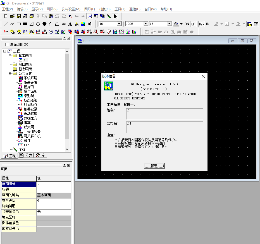Click the Paint brush tool
Screen dimensions: 260x244
77,24
